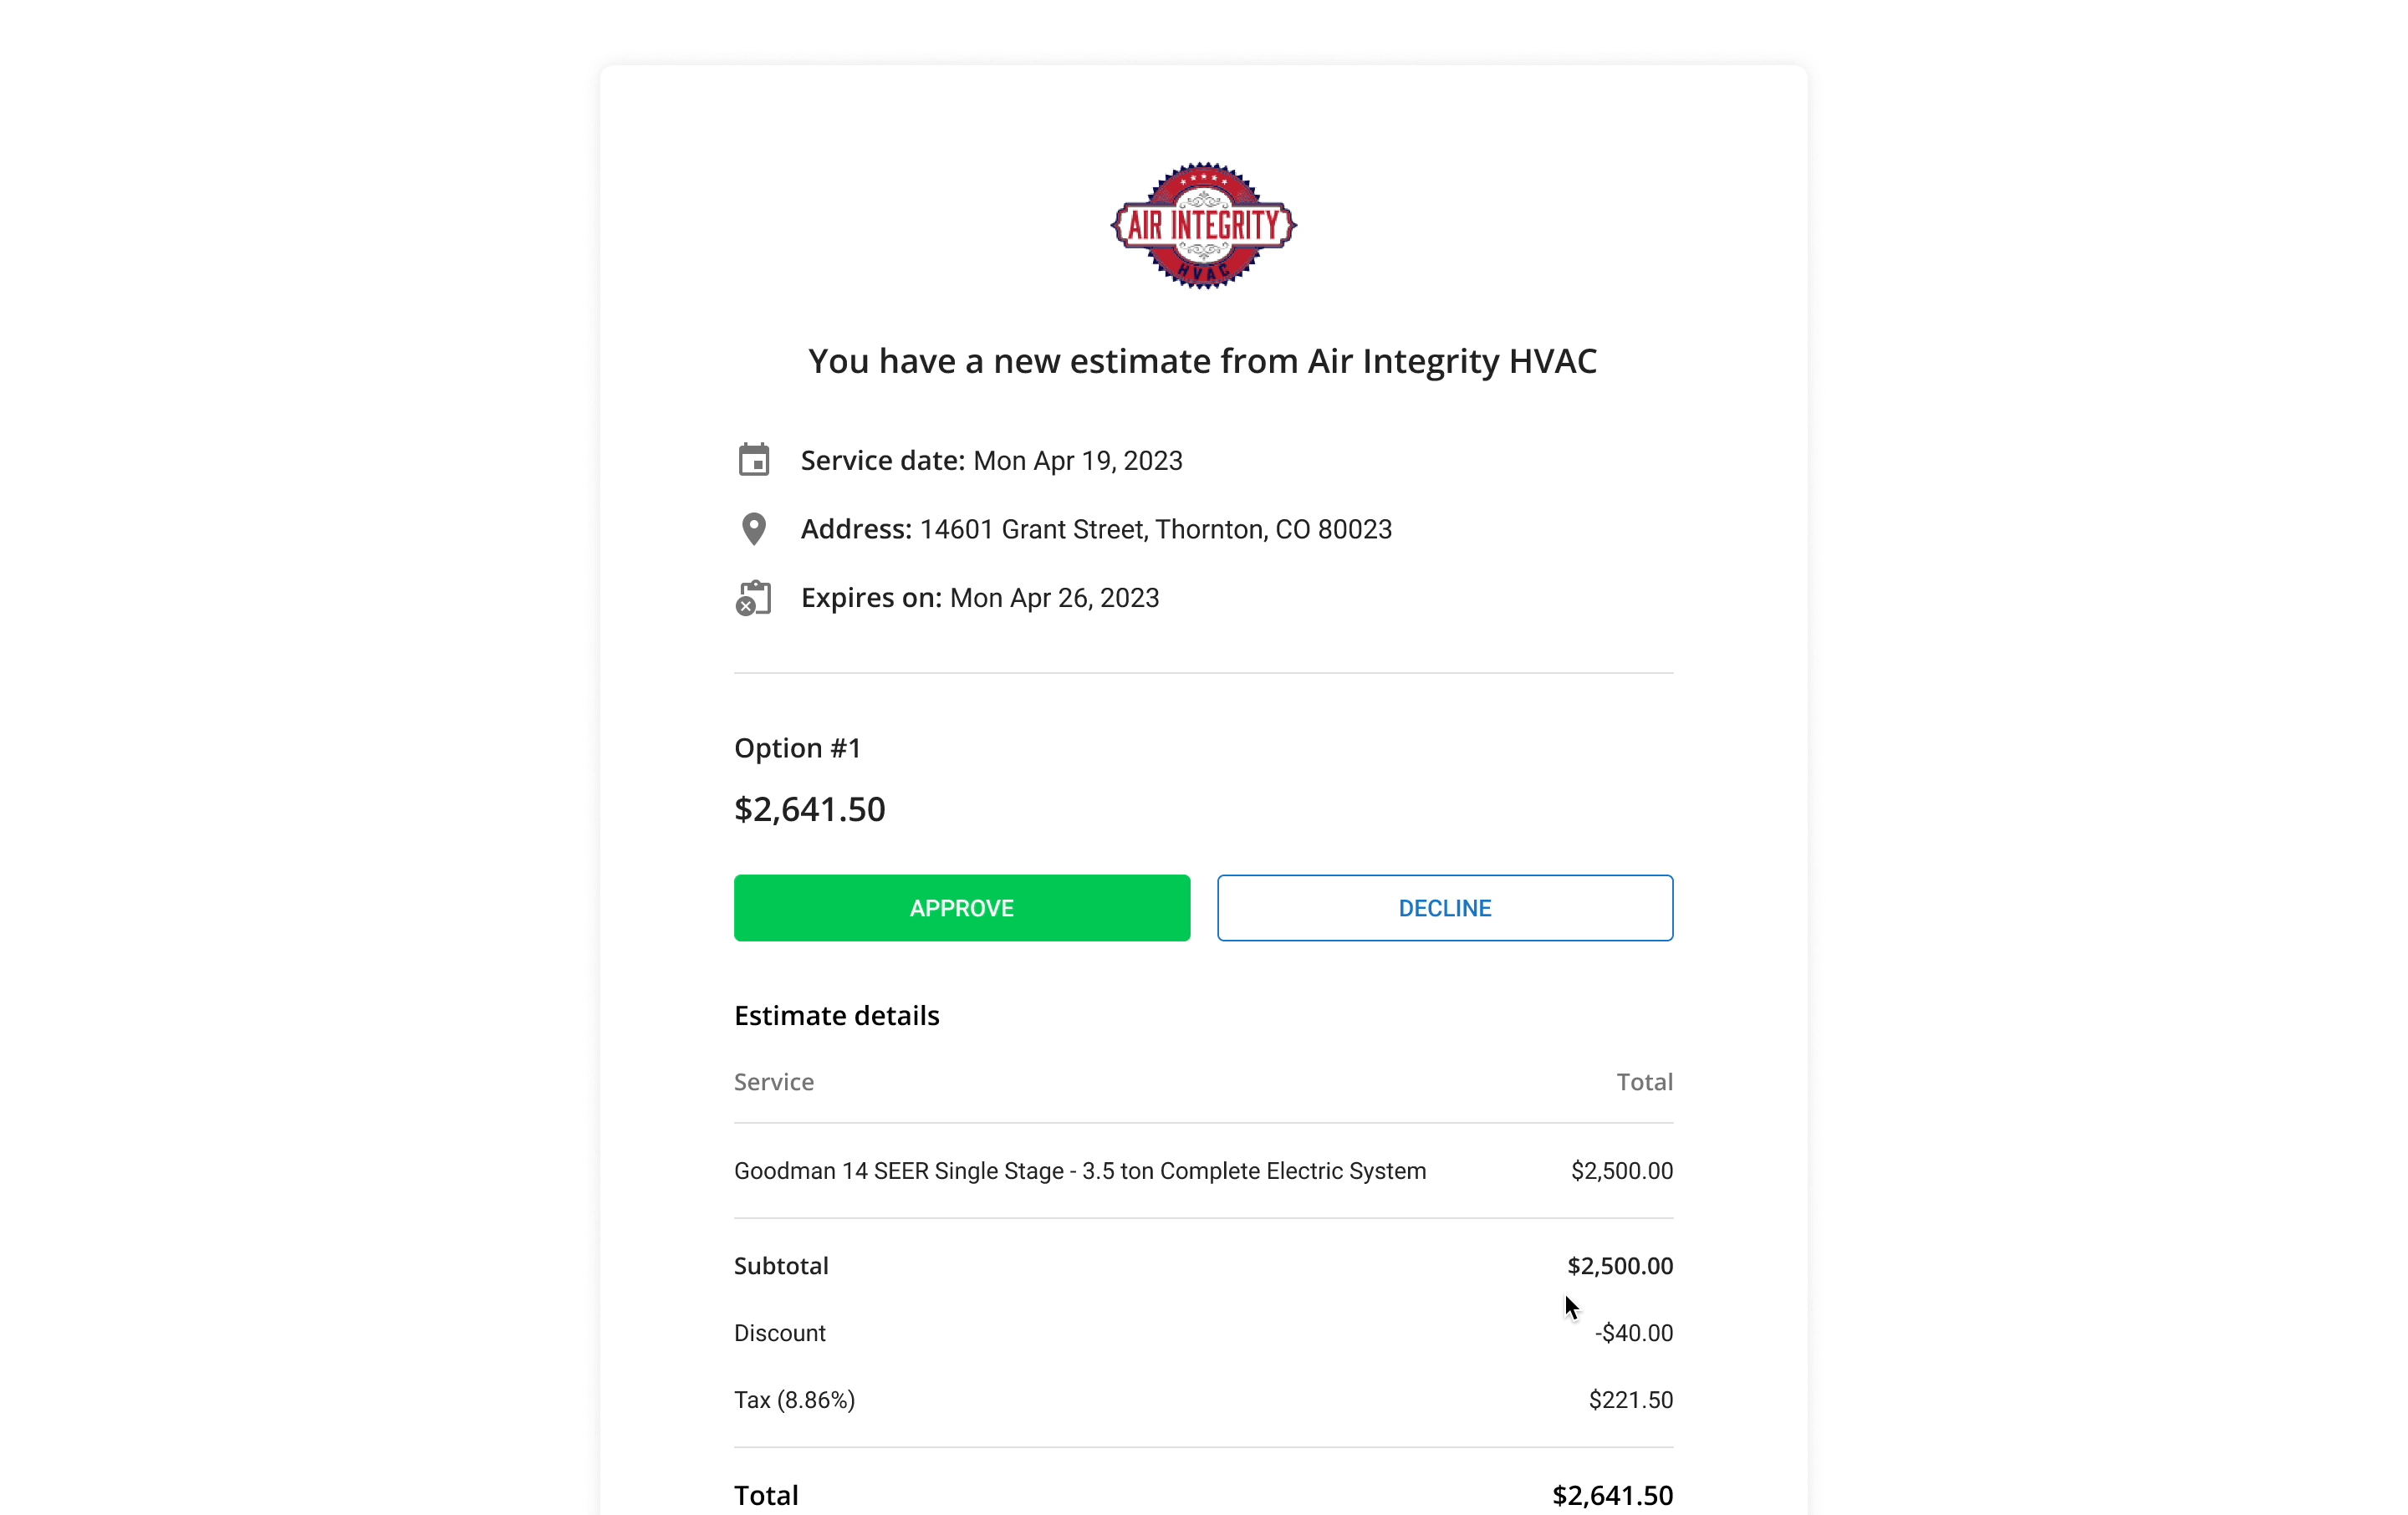Click the Estimate details heading
This screenshot has width=2408, height=1515.
click(x=836, y=1016)
